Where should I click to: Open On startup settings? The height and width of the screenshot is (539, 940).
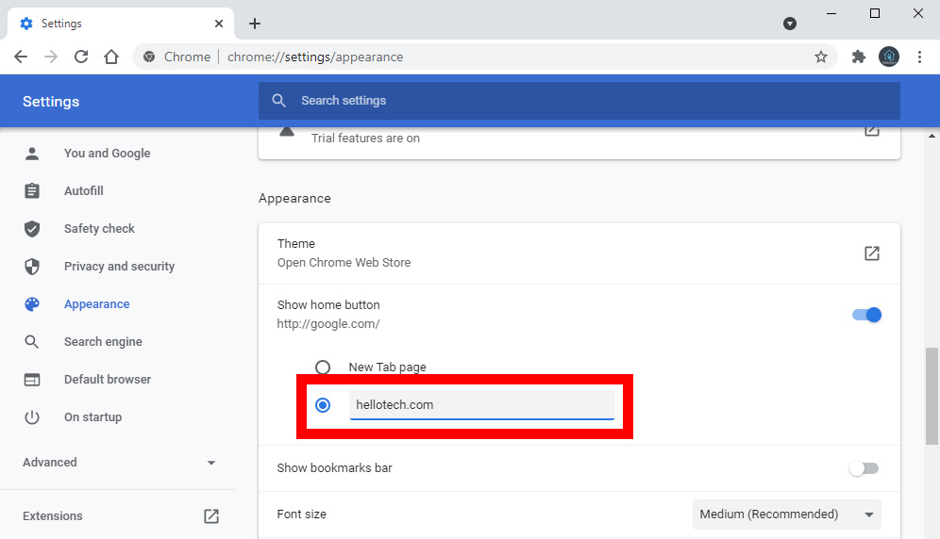click(92, 417)
